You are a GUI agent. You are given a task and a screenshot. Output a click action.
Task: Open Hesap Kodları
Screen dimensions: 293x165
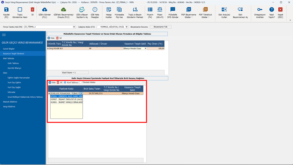point(109,13)
